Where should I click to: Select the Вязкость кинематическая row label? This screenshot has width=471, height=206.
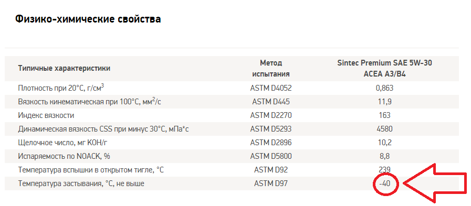89,102
